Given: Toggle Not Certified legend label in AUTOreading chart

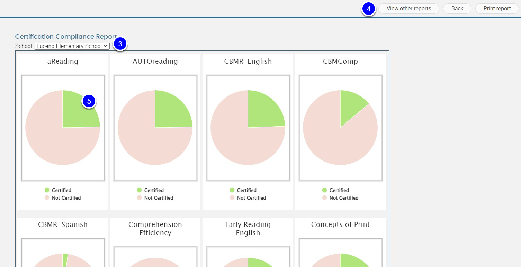Looking at the screenshot, I should pyautogui.click(x=159, y=198).
